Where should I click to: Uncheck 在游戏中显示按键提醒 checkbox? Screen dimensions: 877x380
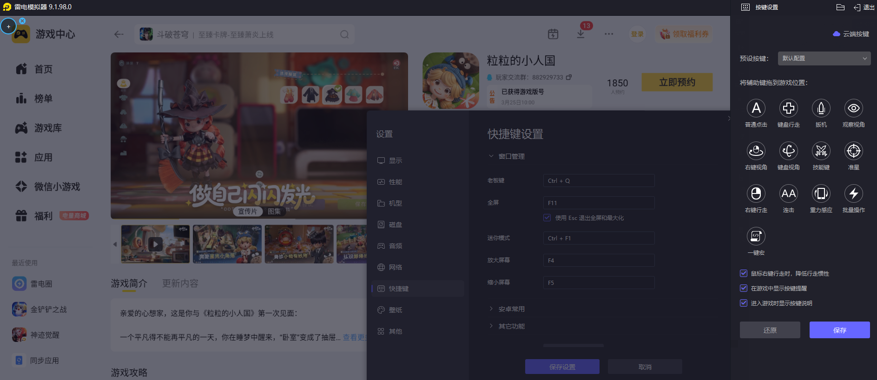(x=744, y=288)
